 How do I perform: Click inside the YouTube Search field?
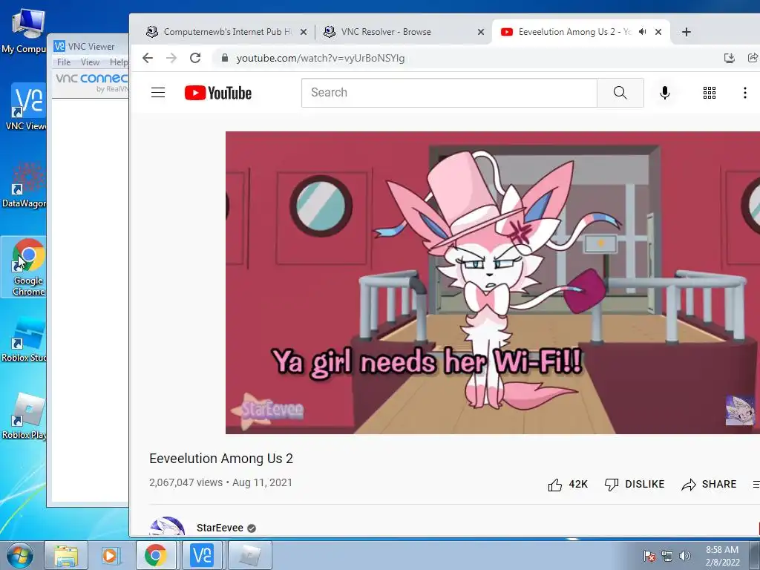(x=449, y=93)
